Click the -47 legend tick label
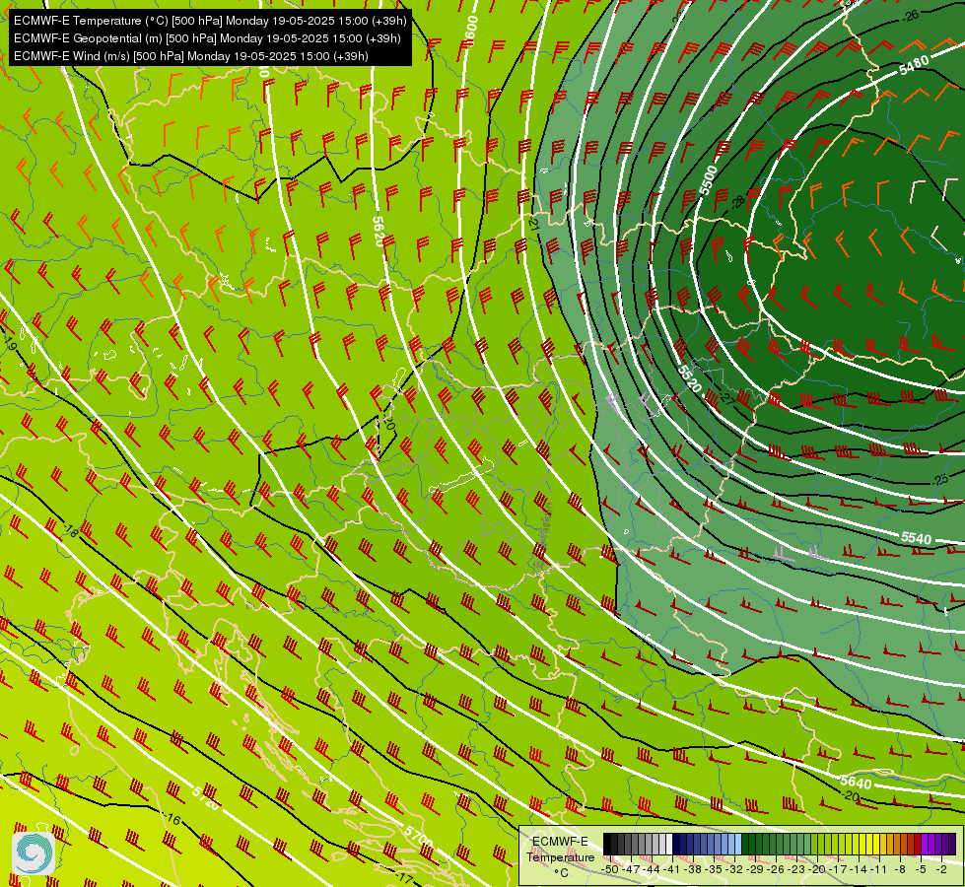 pos(630,869)
